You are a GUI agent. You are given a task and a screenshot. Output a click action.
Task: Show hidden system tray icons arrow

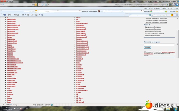(23, 109)
